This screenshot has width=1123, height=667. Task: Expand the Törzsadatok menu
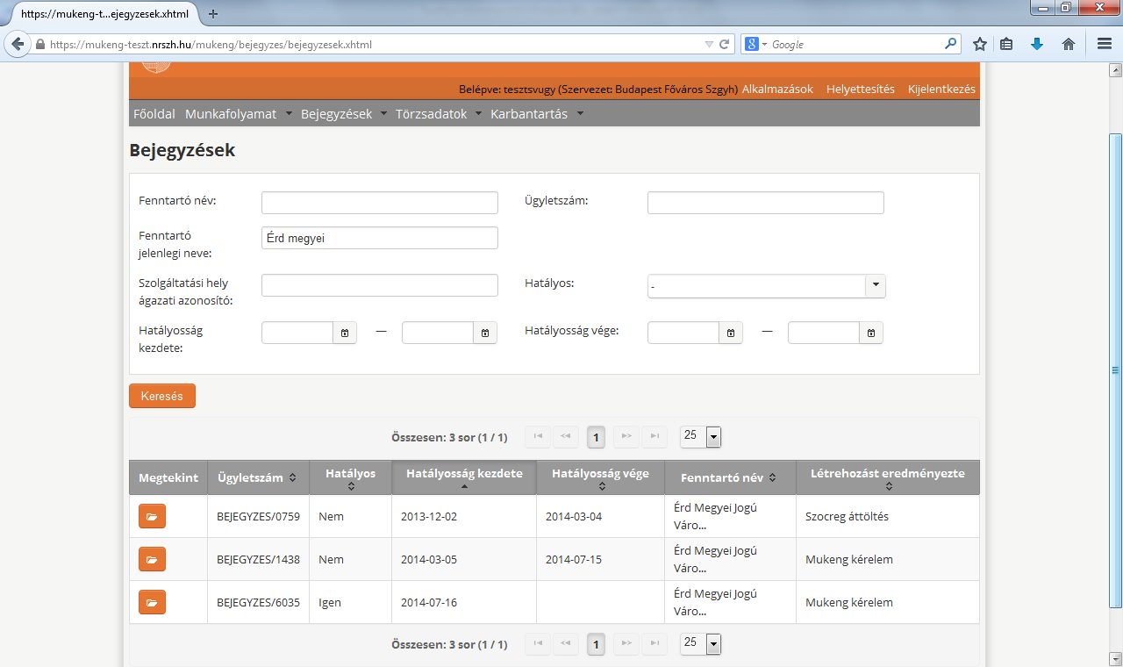point(438,114)
